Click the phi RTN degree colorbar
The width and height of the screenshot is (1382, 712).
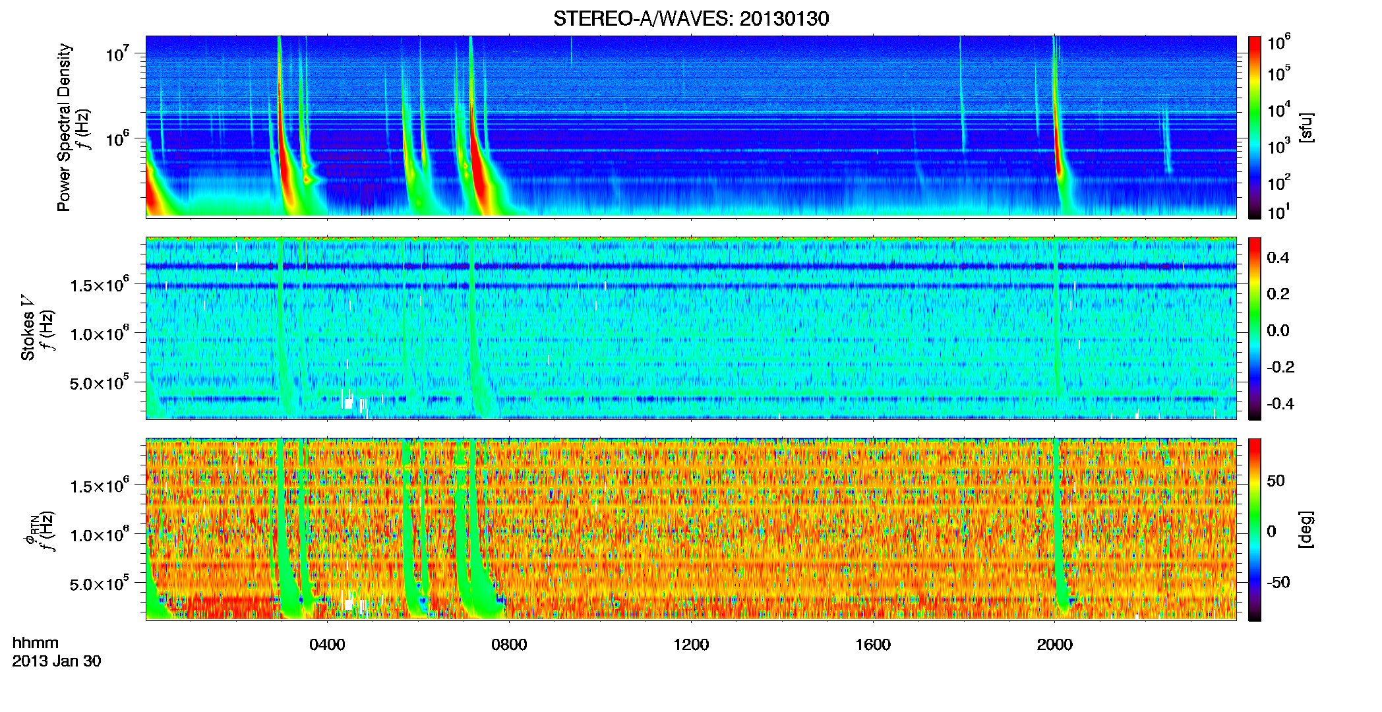pos(1255,529)
